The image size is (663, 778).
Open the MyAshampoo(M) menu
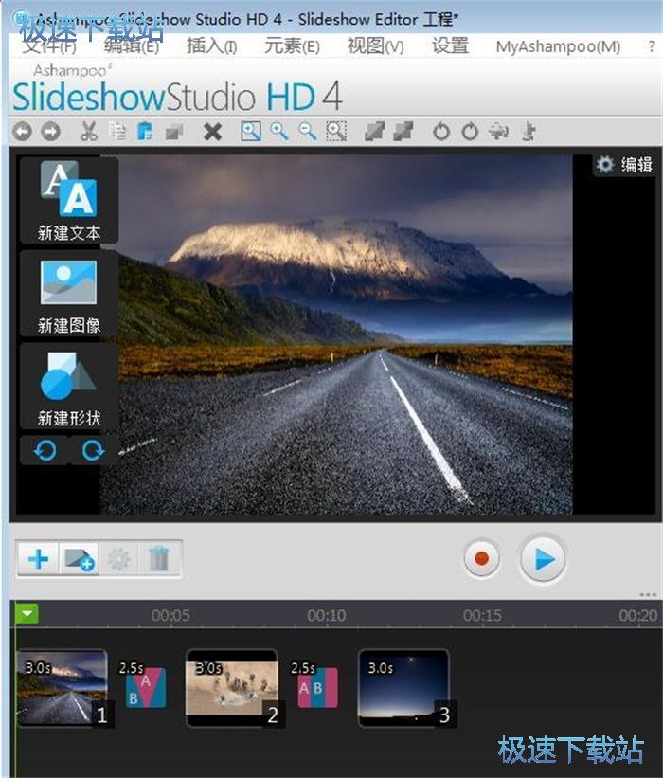[x=558, y=46]
